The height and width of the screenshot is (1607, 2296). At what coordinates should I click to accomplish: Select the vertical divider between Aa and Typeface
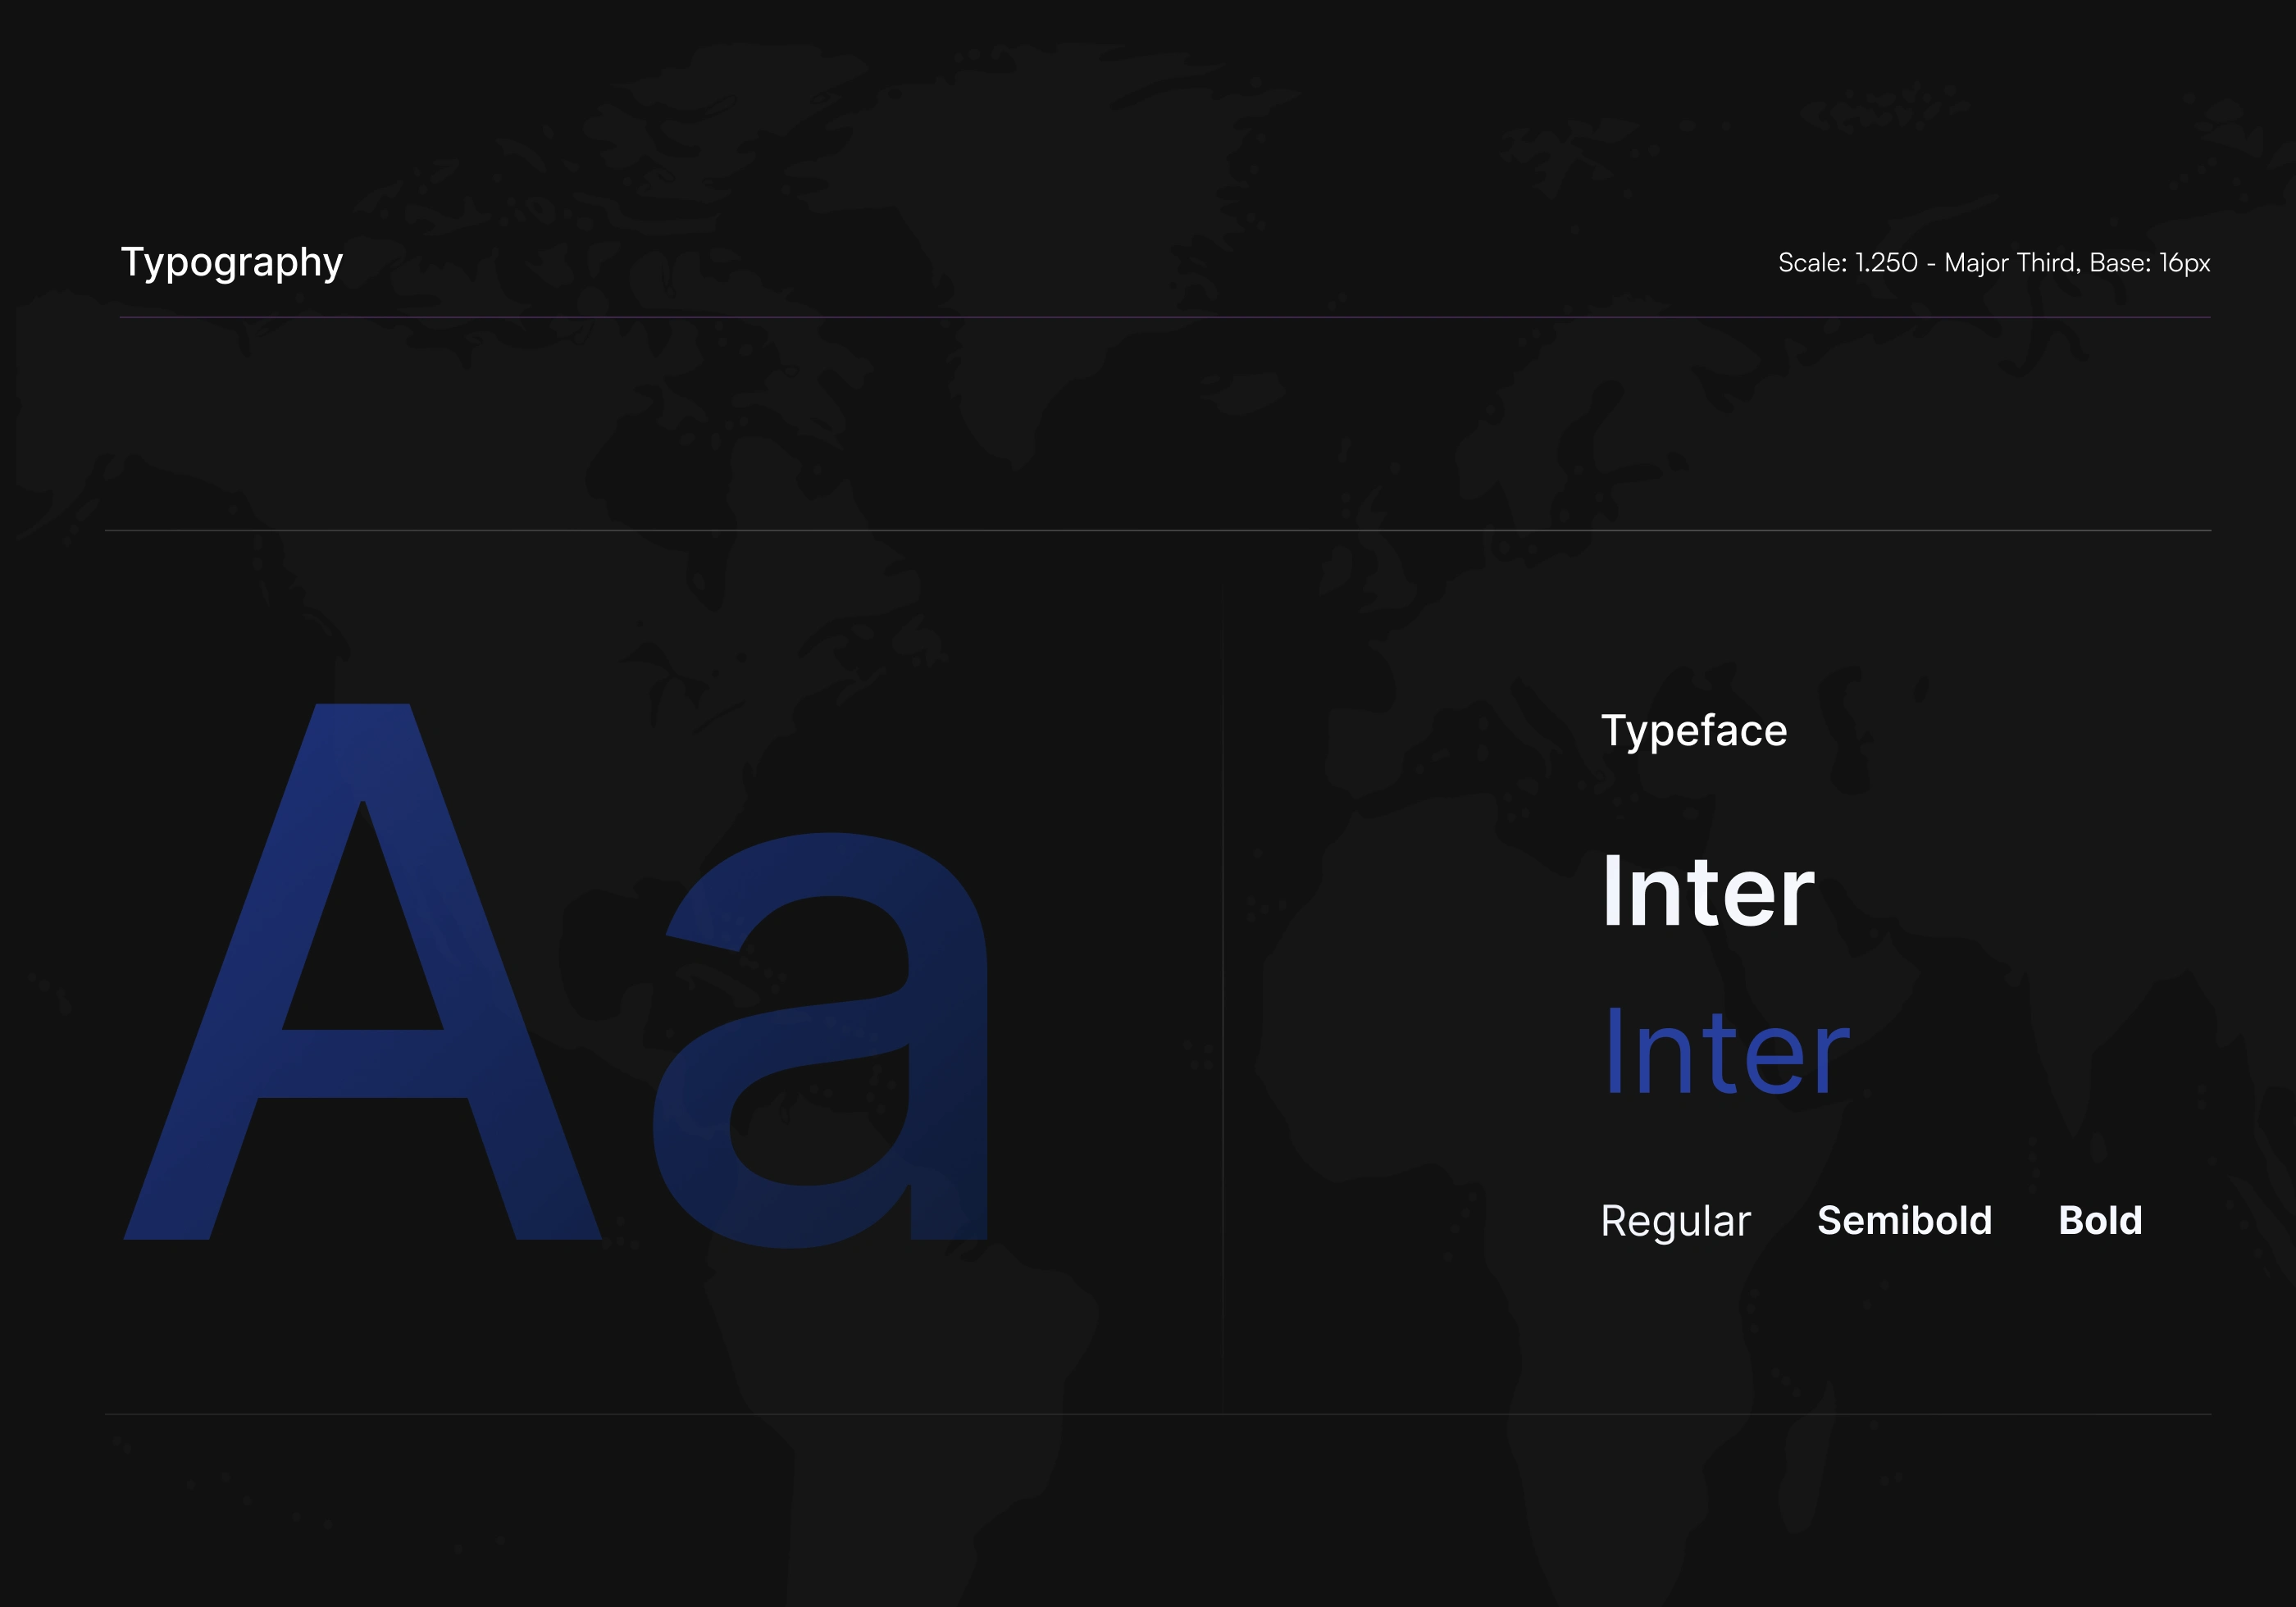click(x=1222, y=1000)
